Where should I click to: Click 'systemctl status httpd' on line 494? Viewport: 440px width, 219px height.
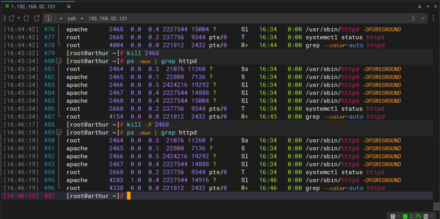[345, 172]
